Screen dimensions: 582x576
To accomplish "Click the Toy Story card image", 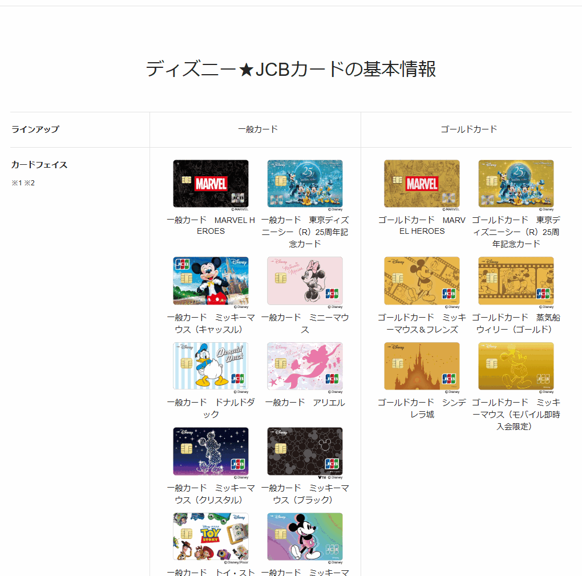I will point(211,537).
